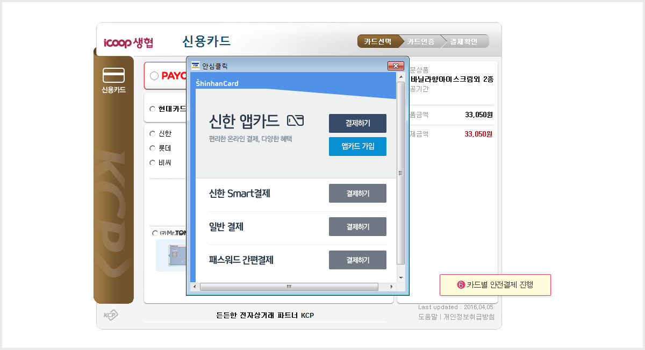
Task: Open the 개인정보취급방침 link
Action: point(469,317)
